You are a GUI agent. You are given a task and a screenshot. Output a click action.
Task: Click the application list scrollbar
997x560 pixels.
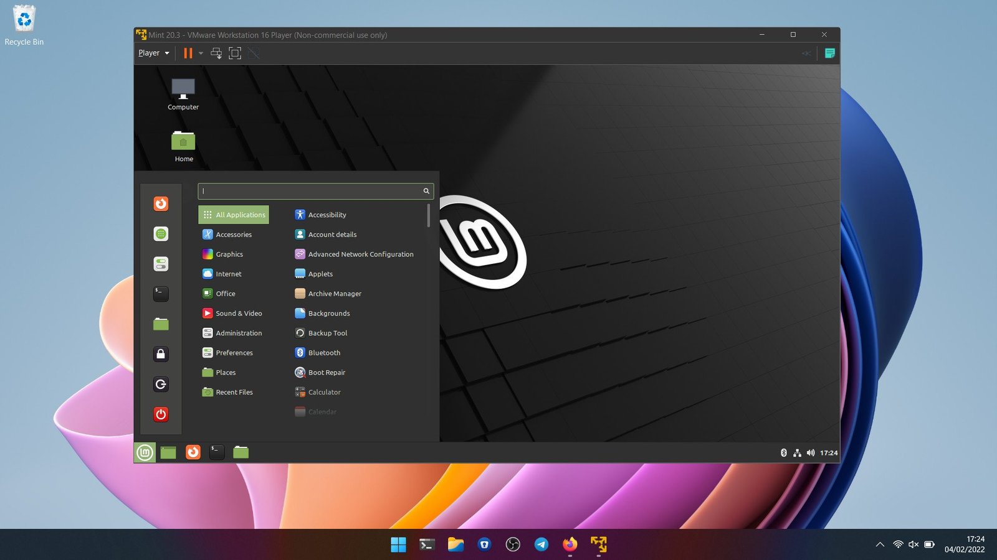click(429, 215)
